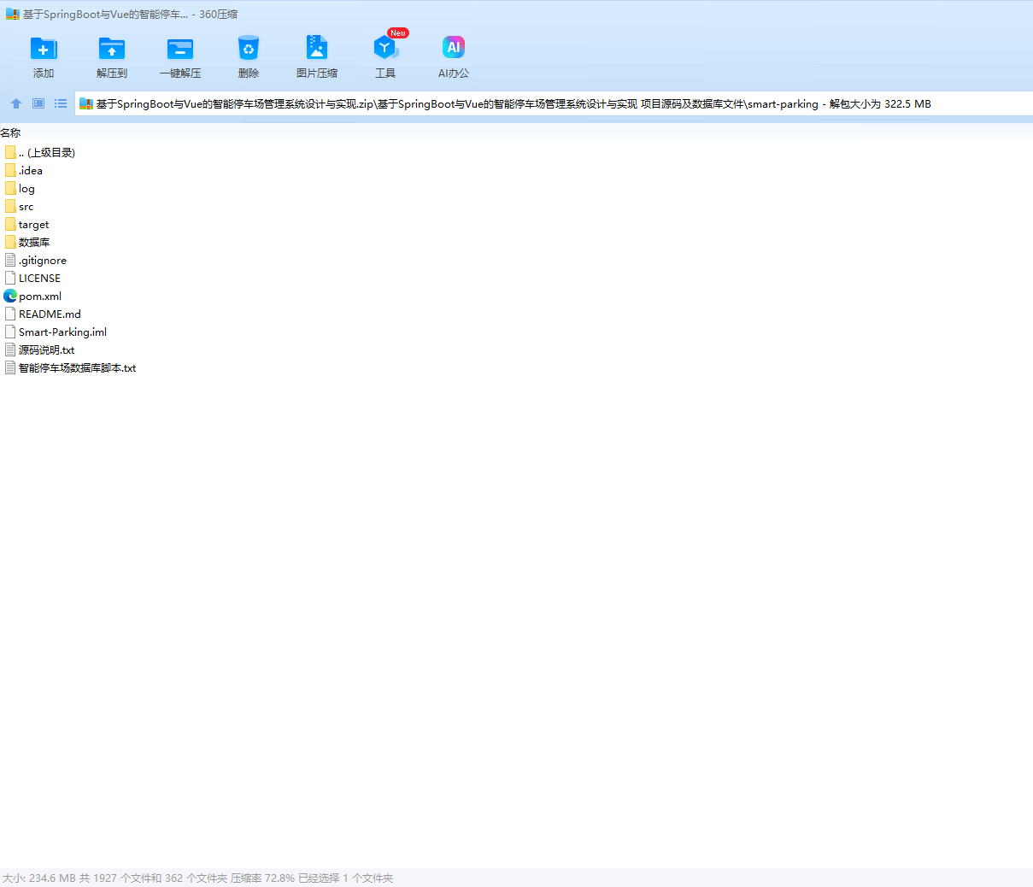Select the 'README.md' file name
Screen dimensions: 1033x887
(50, 314)
